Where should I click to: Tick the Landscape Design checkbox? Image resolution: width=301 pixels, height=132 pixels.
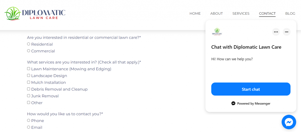pyautogui.click(x=29, y=75)
